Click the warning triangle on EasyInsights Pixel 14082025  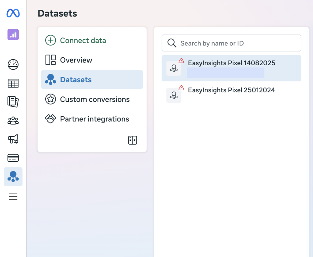click(182, 61)
